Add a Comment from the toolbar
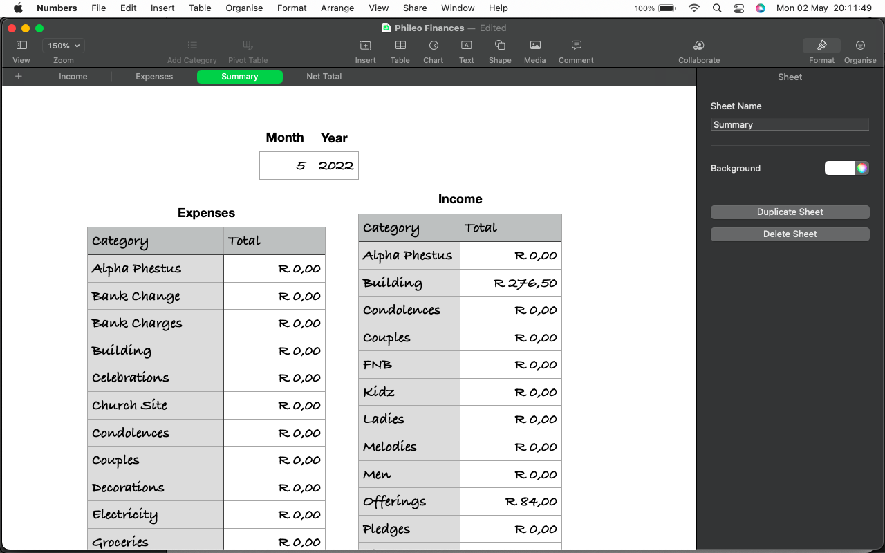This screenshot has height=553, width=885. pyautogui.click(x=576, y=46)
